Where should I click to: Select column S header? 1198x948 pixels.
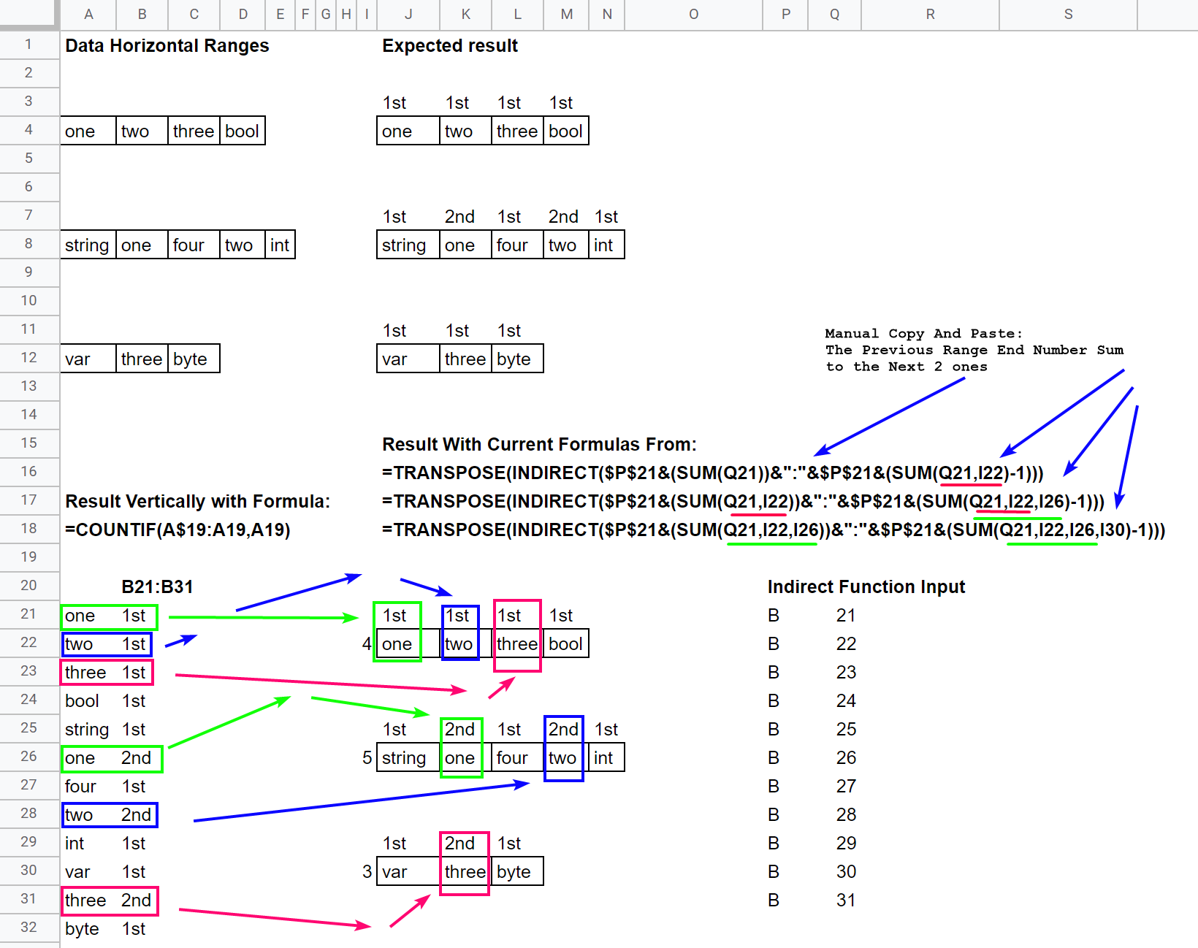point(1068,14)
